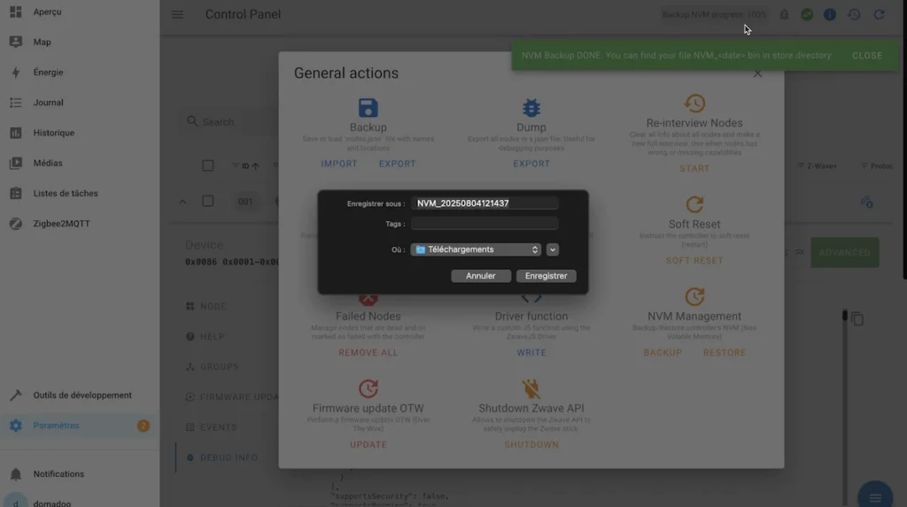Click IMPORT under Backup
907x507 pixels.
point(339,164)
